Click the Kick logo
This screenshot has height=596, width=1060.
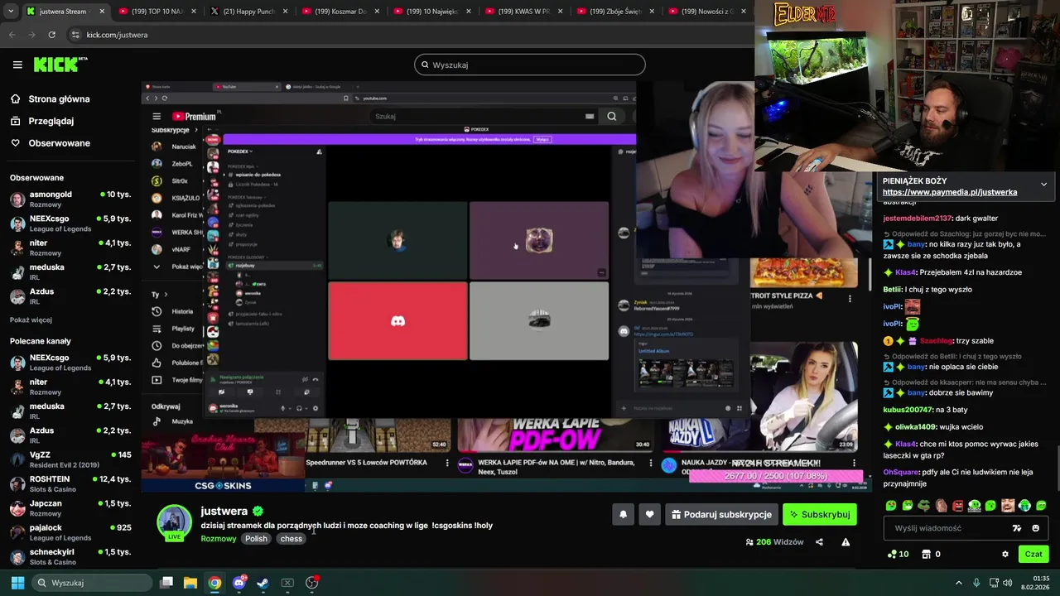[x=60, y=65]
